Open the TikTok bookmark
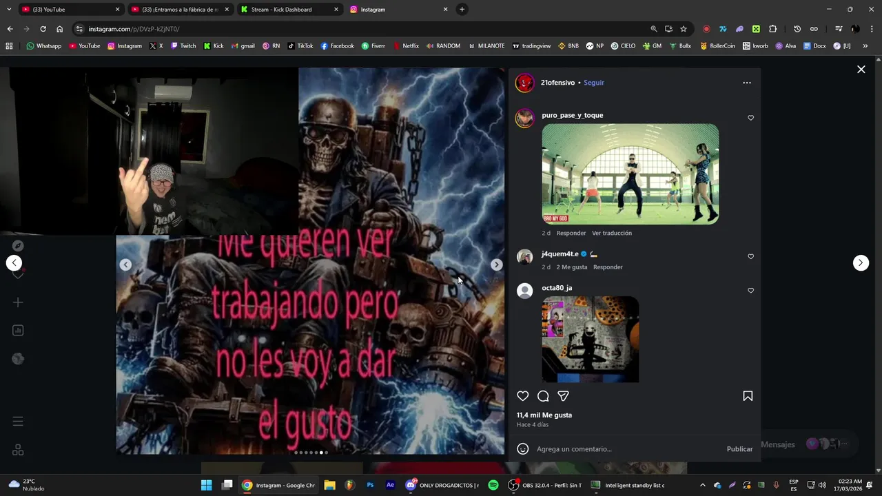The width and height of the screenshot is (882, 496). point(300,46)
